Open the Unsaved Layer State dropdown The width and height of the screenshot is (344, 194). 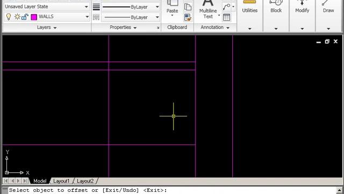87,7
